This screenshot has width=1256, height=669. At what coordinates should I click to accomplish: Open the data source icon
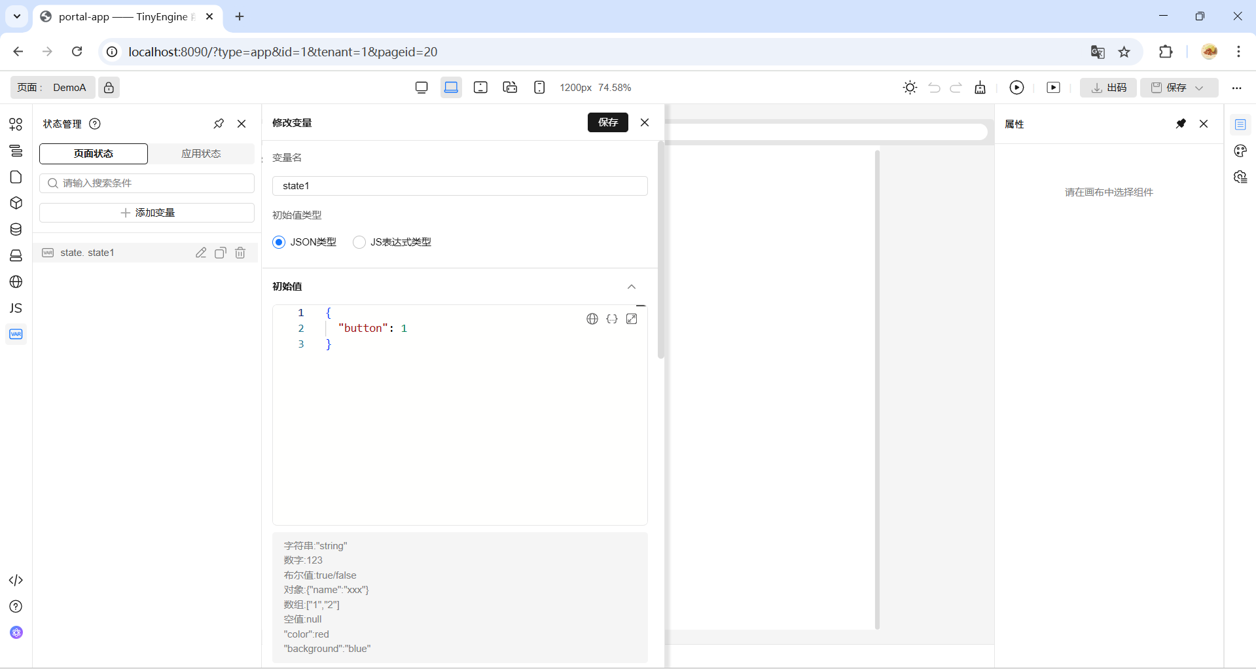[x=16, y=229]
